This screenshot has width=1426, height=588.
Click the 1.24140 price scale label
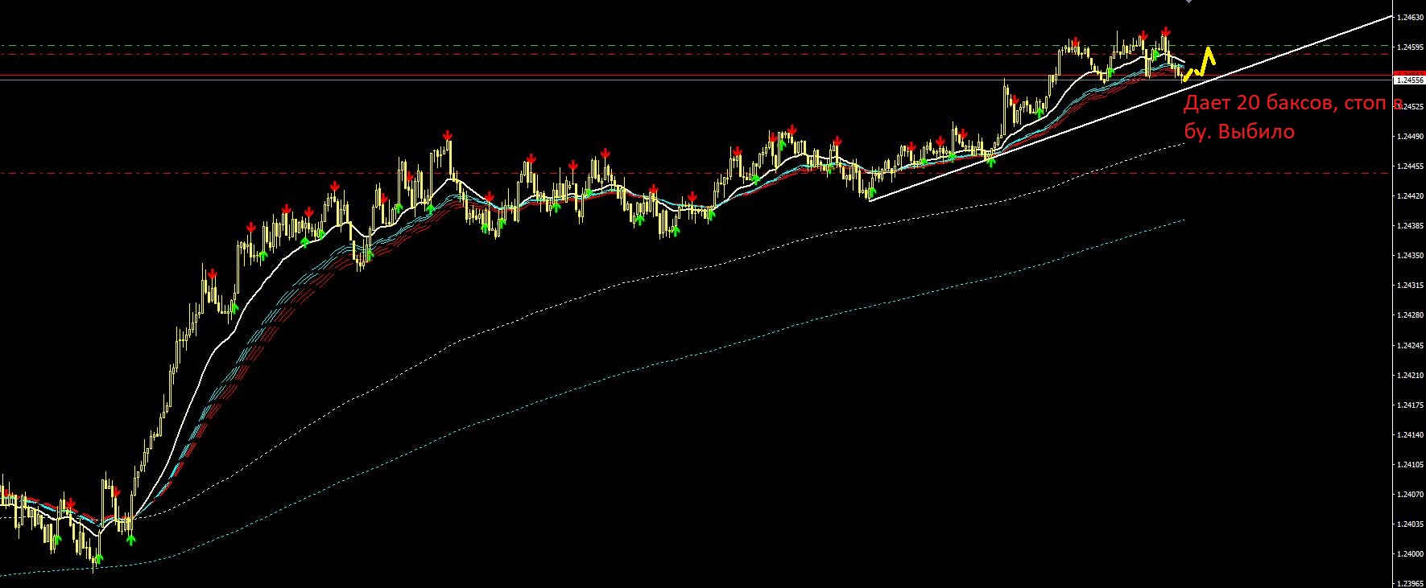point(1410,434)
